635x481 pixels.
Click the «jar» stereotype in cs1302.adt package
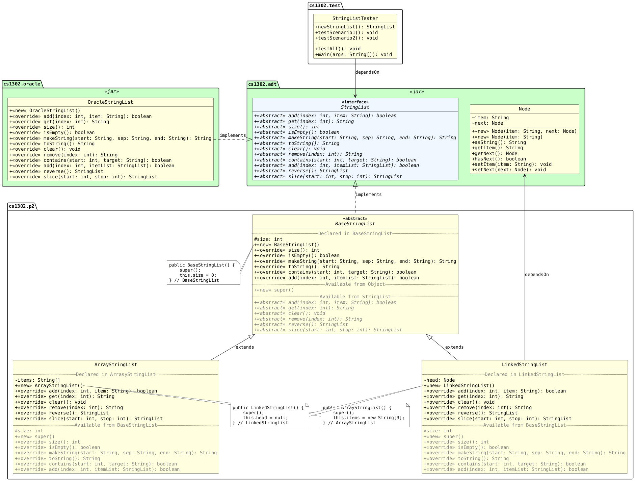417,92
